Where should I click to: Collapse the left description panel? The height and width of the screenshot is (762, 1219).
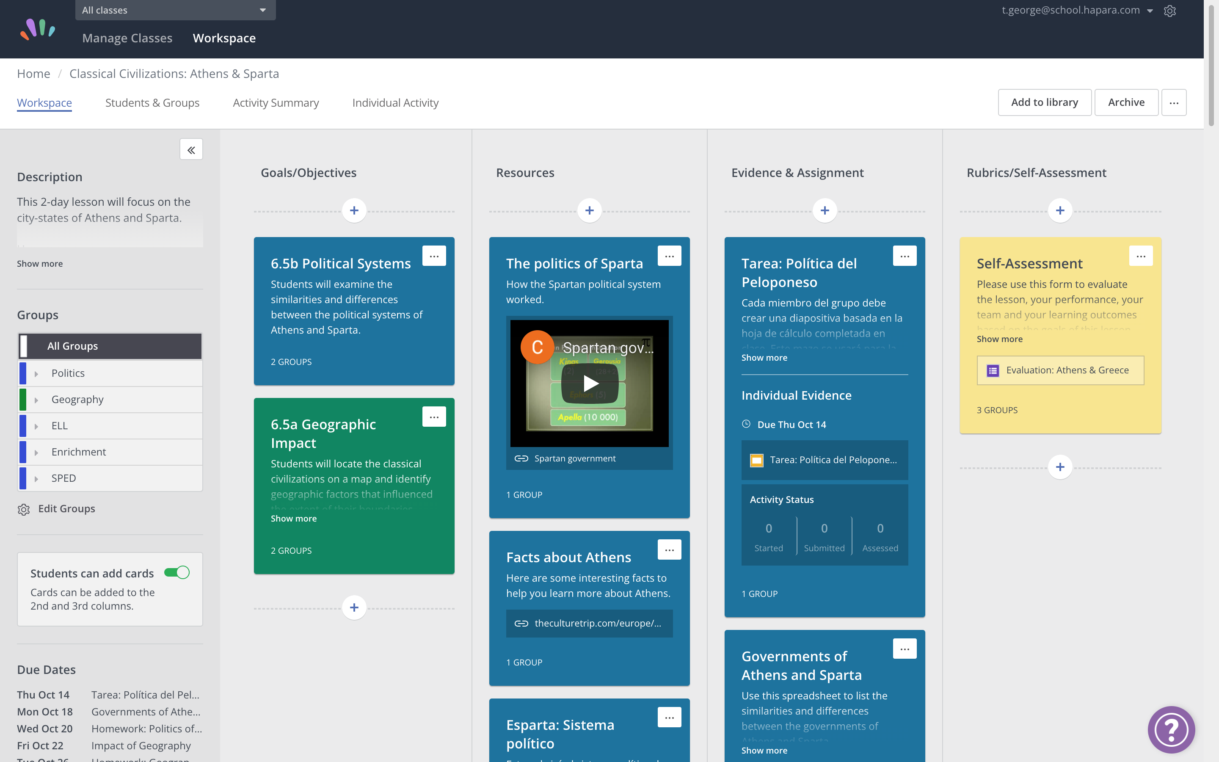191,149
